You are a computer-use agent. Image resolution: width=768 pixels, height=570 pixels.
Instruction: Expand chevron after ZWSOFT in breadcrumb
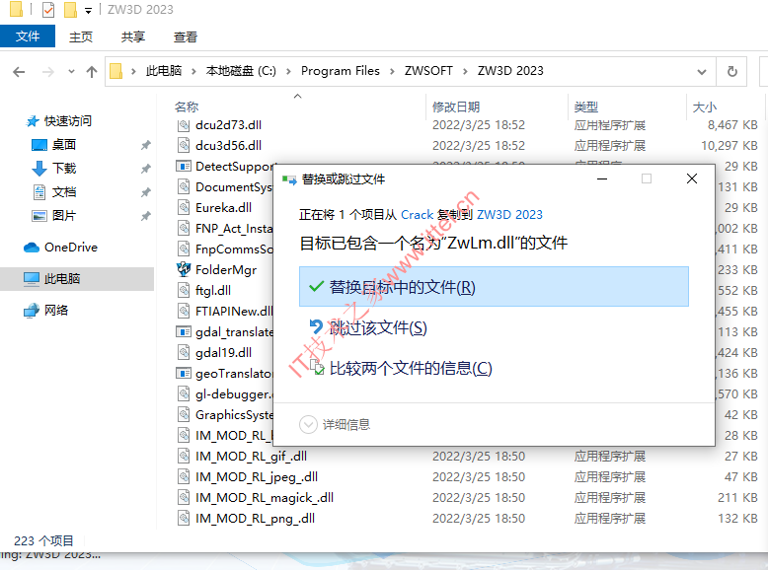465,71
